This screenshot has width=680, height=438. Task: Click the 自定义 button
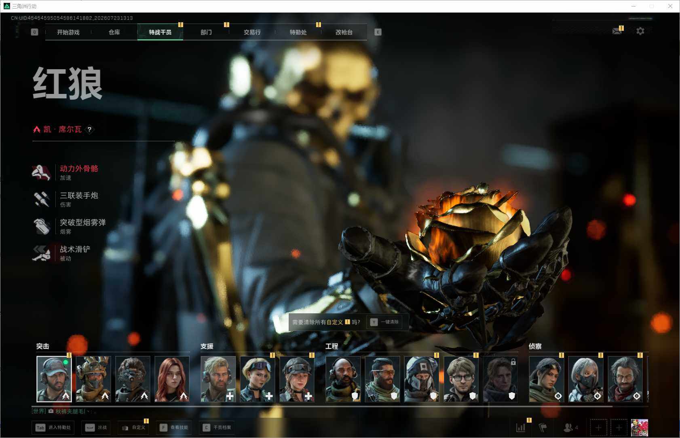point(133,427)
